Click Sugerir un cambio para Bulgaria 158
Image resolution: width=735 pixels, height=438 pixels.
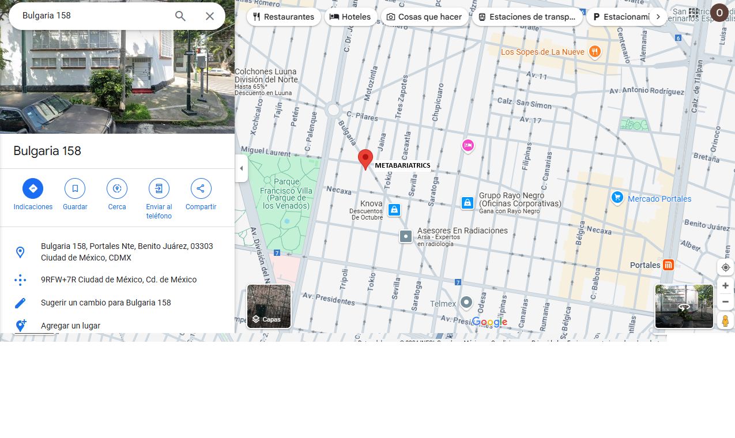106,303
